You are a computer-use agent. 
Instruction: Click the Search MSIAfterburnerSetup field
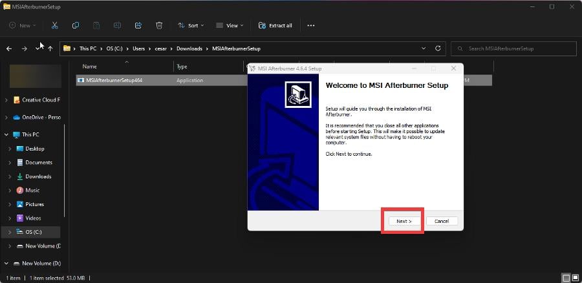pyautogui.click(x=513, y=48)
